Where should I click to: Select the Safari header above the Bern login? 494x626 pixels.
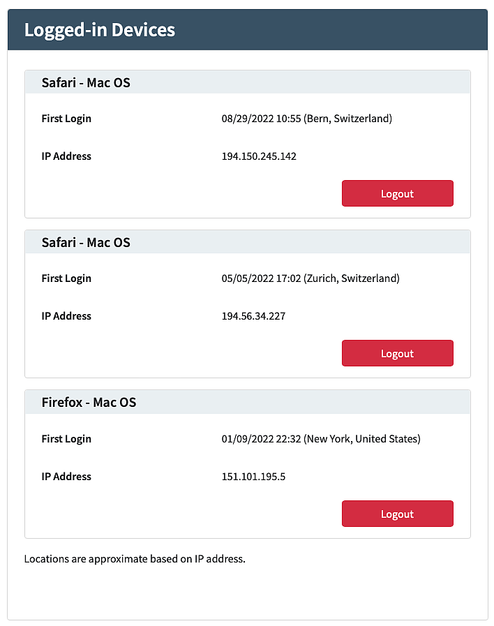[x=86, y=82]
